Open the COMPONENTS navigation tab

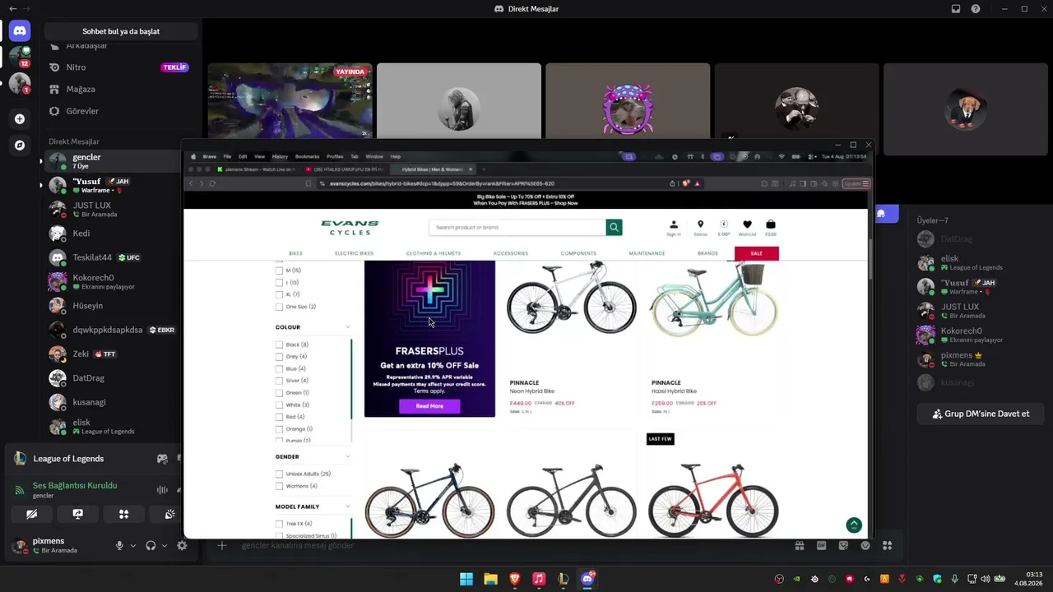click(578, 253)
